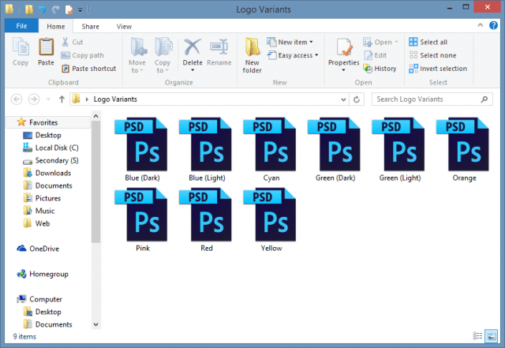Image resolution: width=505 pixels, height=348 pixels.
Task: Select the Cyan PSD file
Action: [271, 150]
